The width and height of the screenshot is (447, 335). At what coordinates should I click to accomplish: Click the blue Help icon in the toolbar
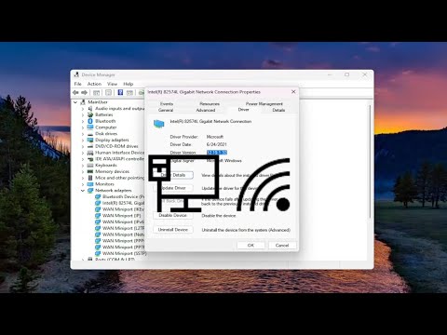pos(120,92)
